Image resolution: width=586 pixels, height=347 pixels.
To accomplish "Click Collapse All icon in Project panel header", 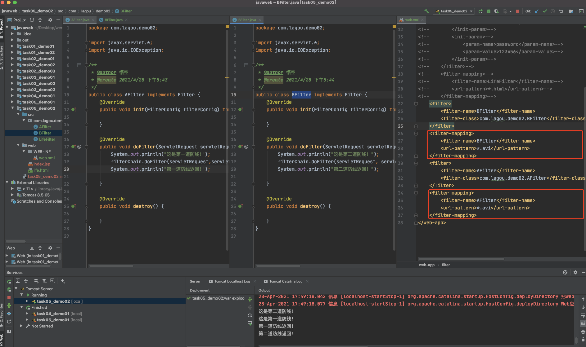I will (40, 20).
